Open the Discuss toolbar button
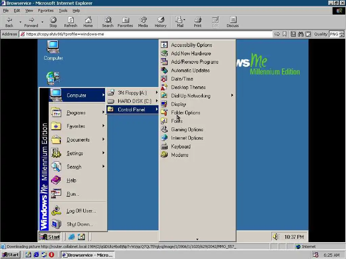Screen dimensions: 346x259 [232, 22]
